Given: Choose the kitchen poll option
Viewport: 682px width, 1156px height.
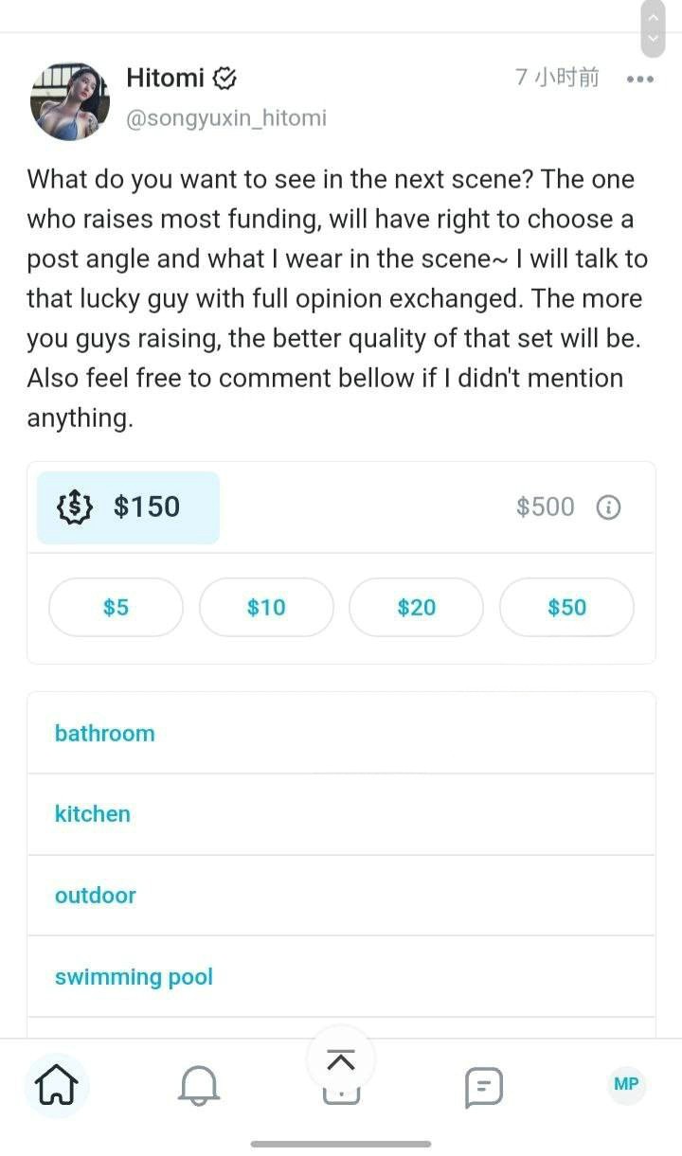Looking at the screenshot, I should (93, 814).
